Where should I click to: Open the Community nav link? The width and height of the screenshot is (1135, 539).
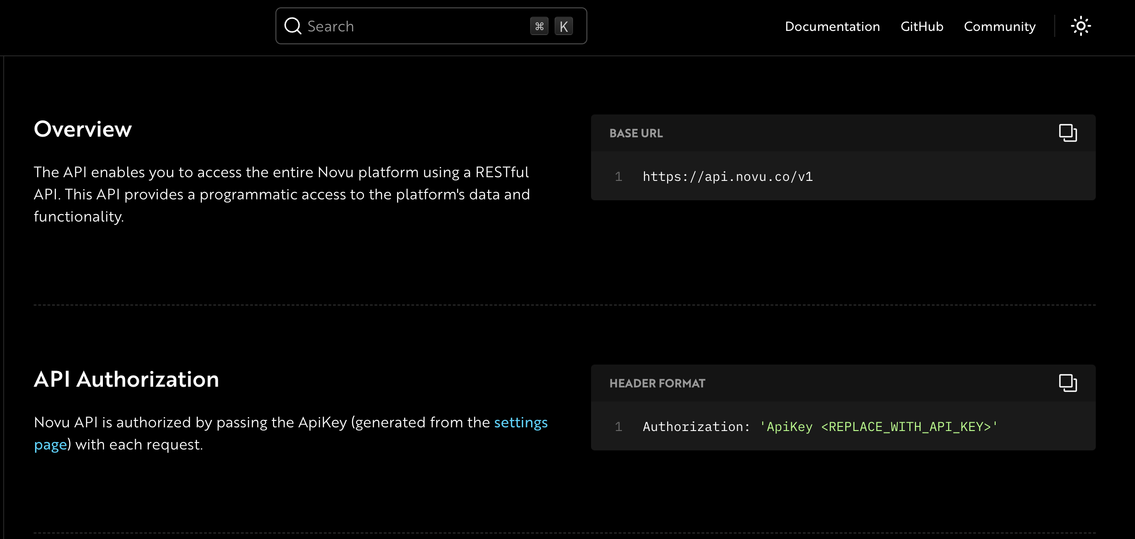point(999,26)
